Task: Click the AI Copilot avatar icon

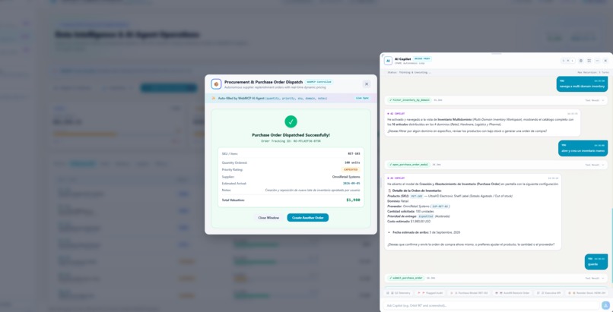Action: [388, 61]
